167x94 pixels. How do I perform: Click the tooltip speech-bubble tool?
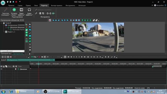[x=30, y=50]
